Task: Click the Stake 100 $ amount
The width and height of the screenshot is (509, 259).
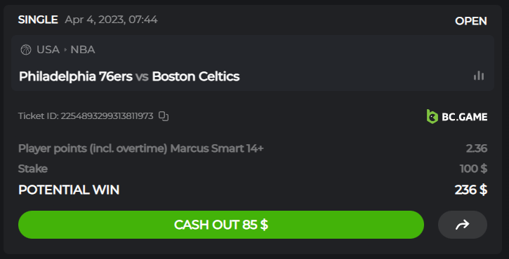Action: pos(474,169)
